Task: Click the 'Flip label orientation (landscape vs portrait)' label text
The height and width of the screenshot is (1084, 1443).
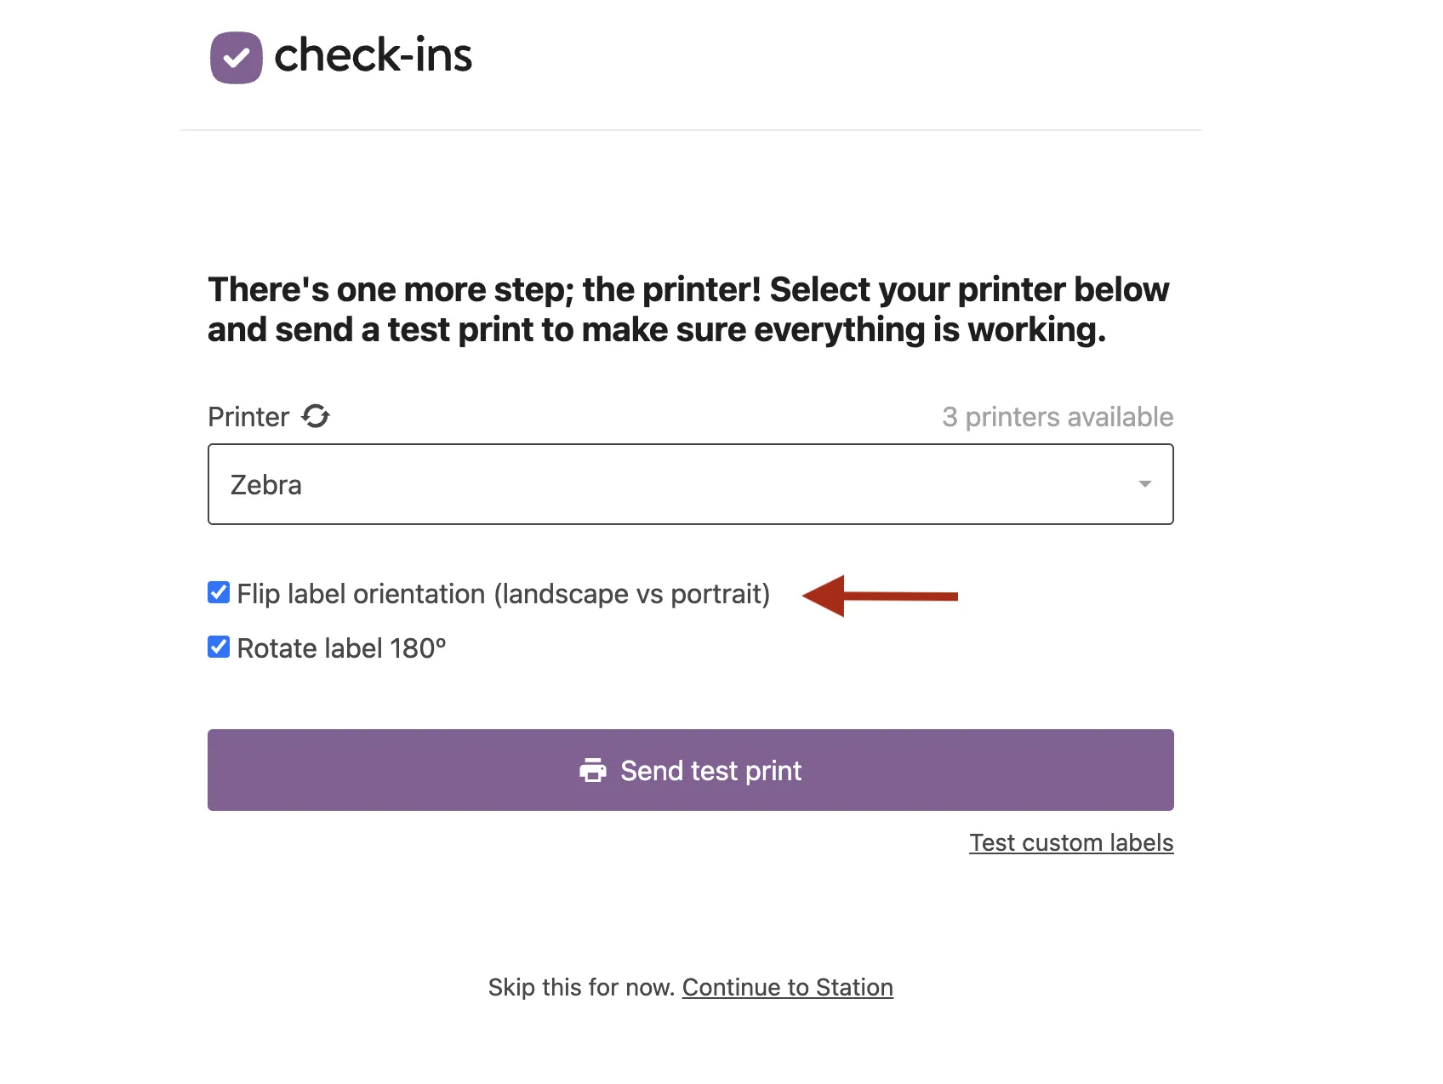Action: (503, 594)
